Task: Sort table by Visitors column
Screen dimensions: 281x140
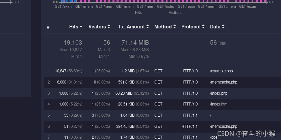Action: click(x=99, y=27)
